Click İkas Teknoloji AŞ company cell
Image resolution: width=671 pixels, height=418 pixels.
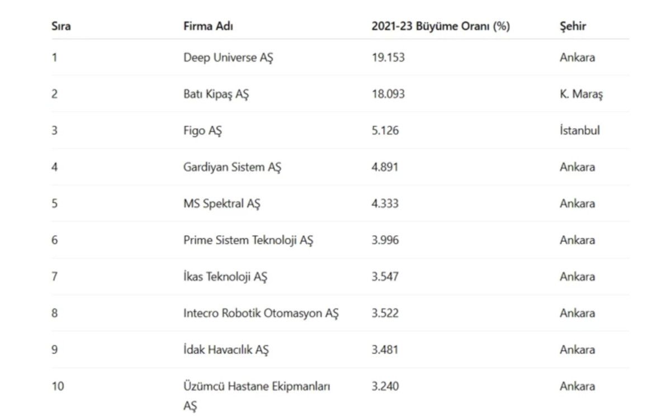click(x=225, y=277)
